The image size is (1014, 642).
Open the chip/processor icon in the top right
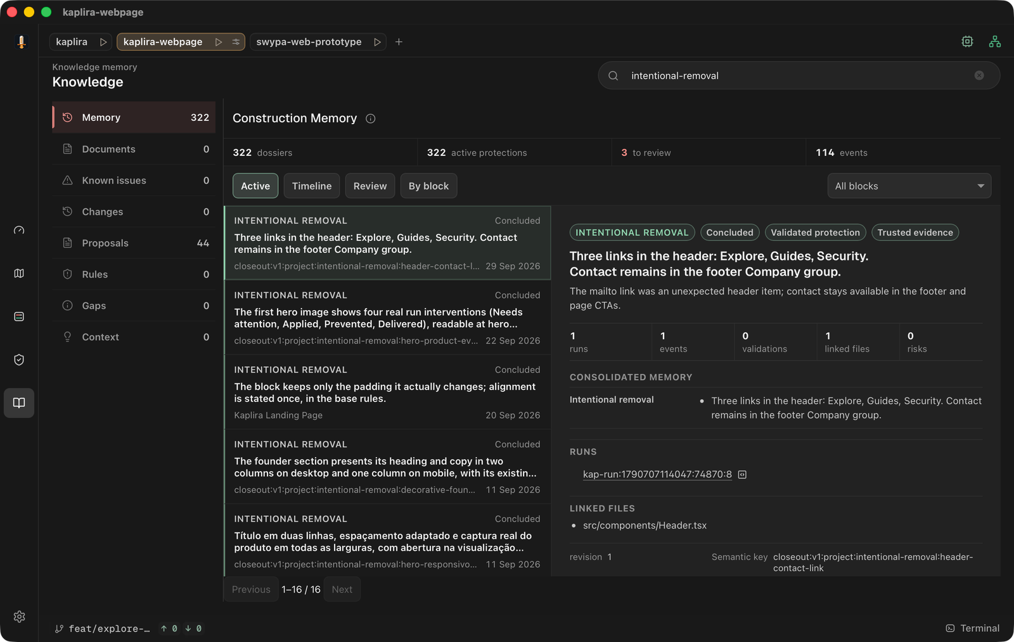pos(967,42)
